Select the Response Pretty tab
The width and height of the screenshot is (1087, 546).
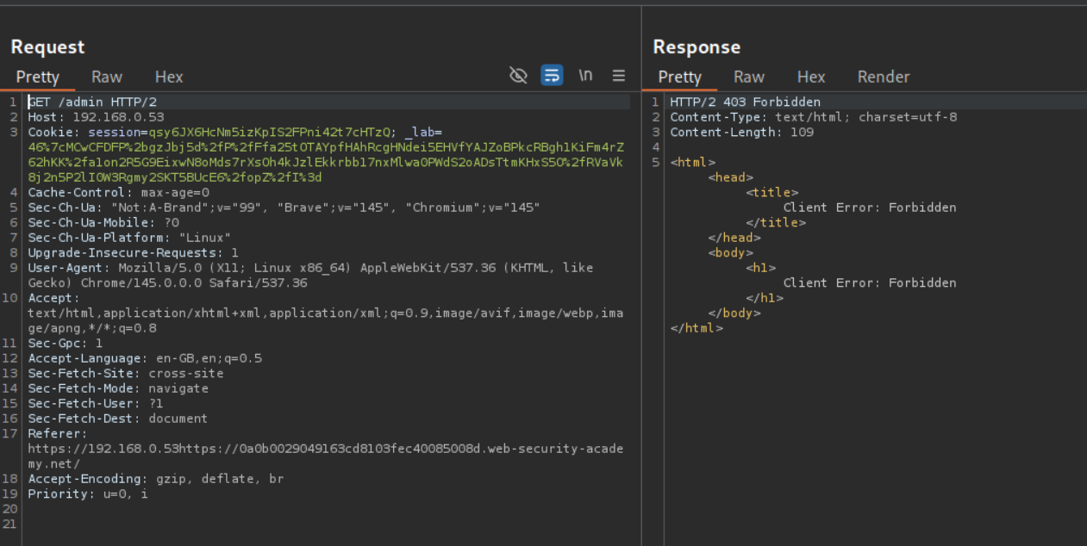pyautogui.click(x=680, y=77)
